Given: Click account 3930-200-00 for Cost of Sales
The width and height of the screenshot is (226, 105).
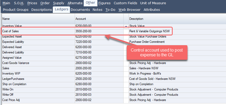Looking at the screenshot, I should (x=83, y=31).
